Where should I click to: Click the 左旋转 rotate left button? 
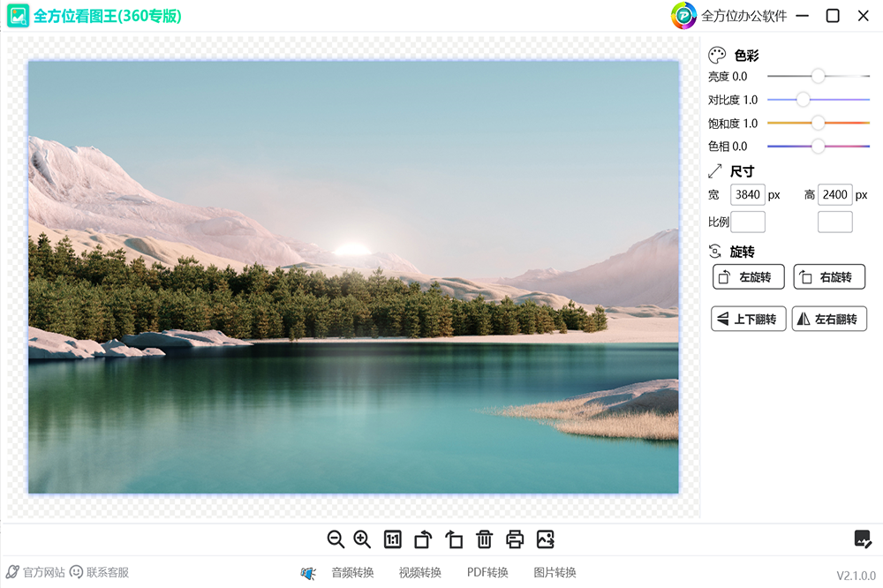[748, 277]
